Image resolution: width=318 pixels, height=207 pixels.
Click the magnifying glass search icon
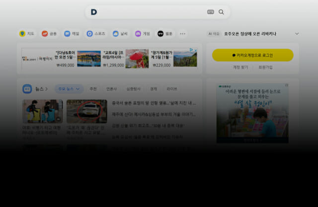click(222, 12)
